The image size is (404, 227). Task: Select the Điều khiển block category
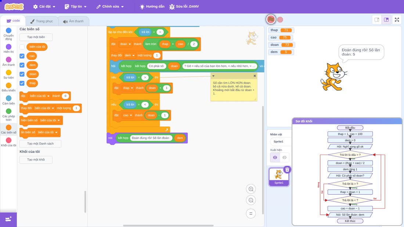coord(8,87)
